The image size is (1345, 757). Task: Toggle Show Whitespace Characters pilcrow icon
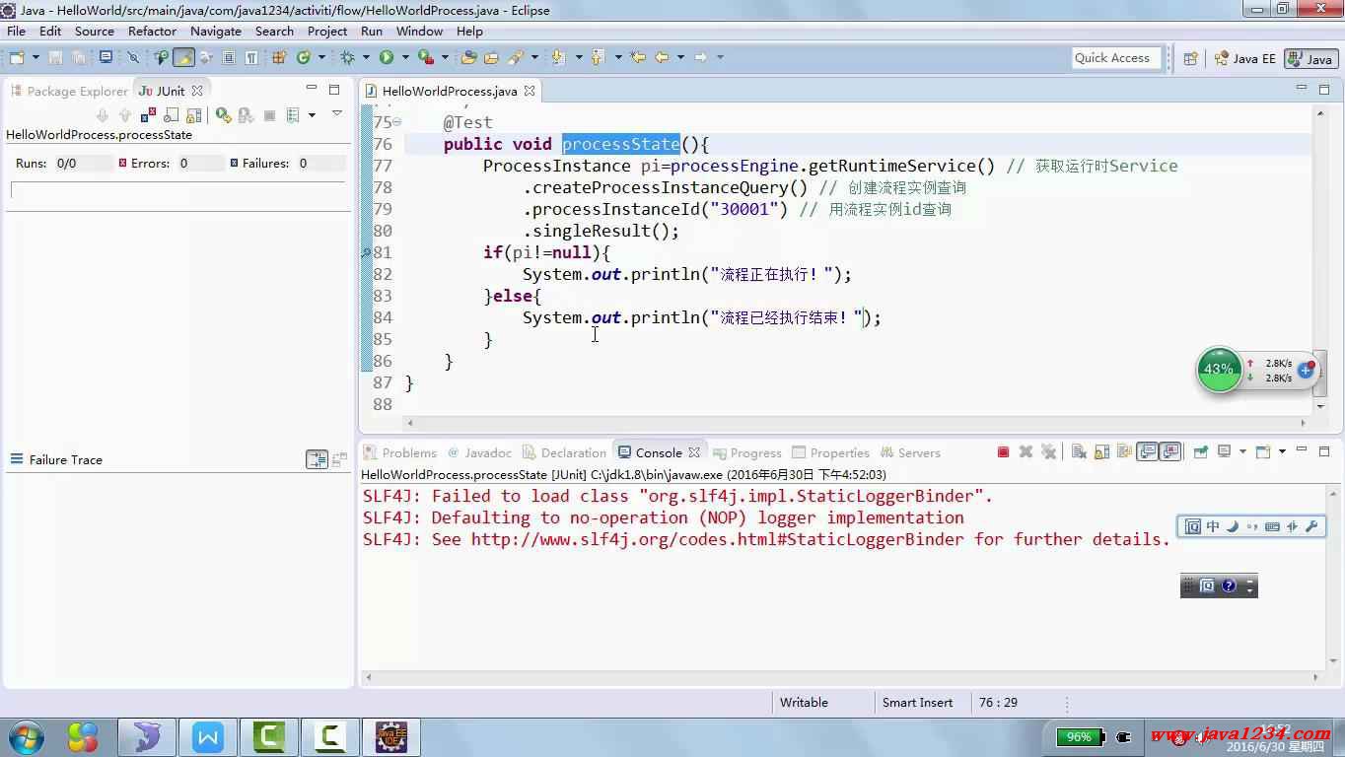click(x=251, y=57)
